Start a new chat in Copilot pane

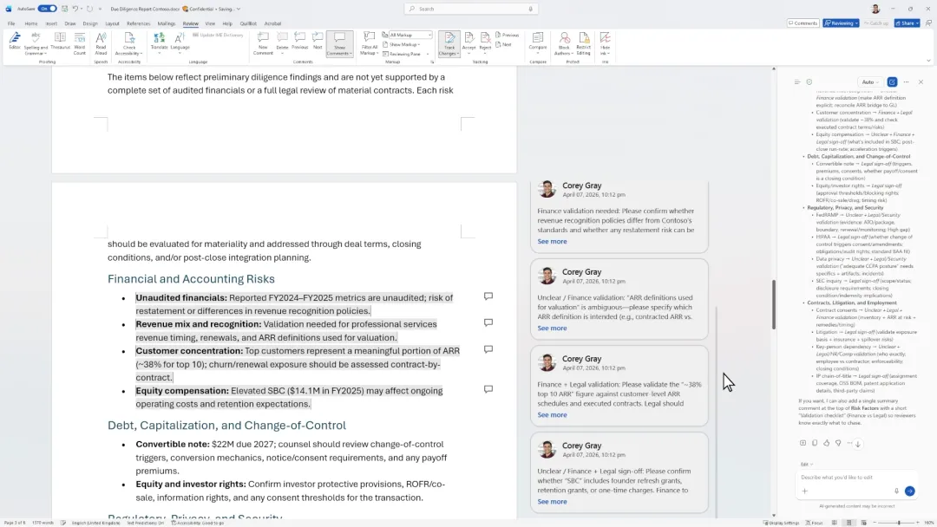click(892, 81)
